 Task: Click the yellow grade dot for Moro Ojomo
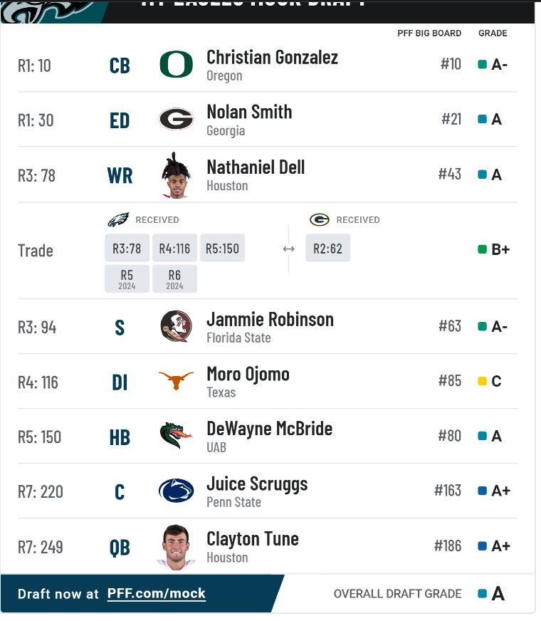[x=483, y=381]
